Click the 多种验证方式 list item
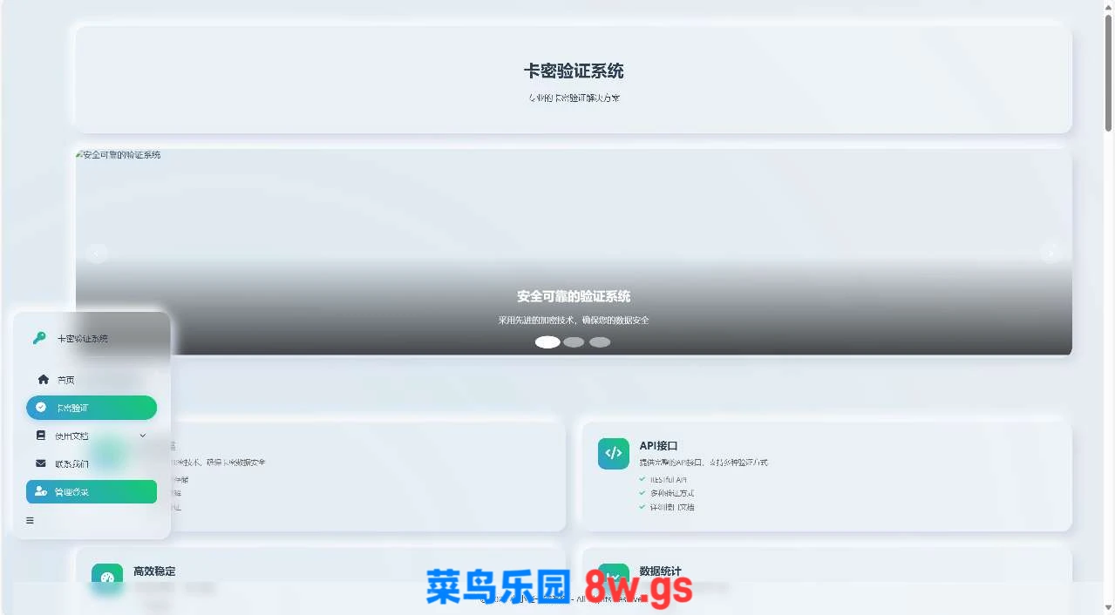Viewport: 1115px width, 615px height. tap(671, 493)
